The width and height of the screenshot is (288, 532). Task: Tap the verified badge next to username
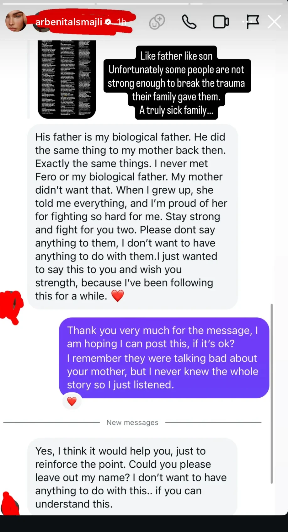(108, 22)
